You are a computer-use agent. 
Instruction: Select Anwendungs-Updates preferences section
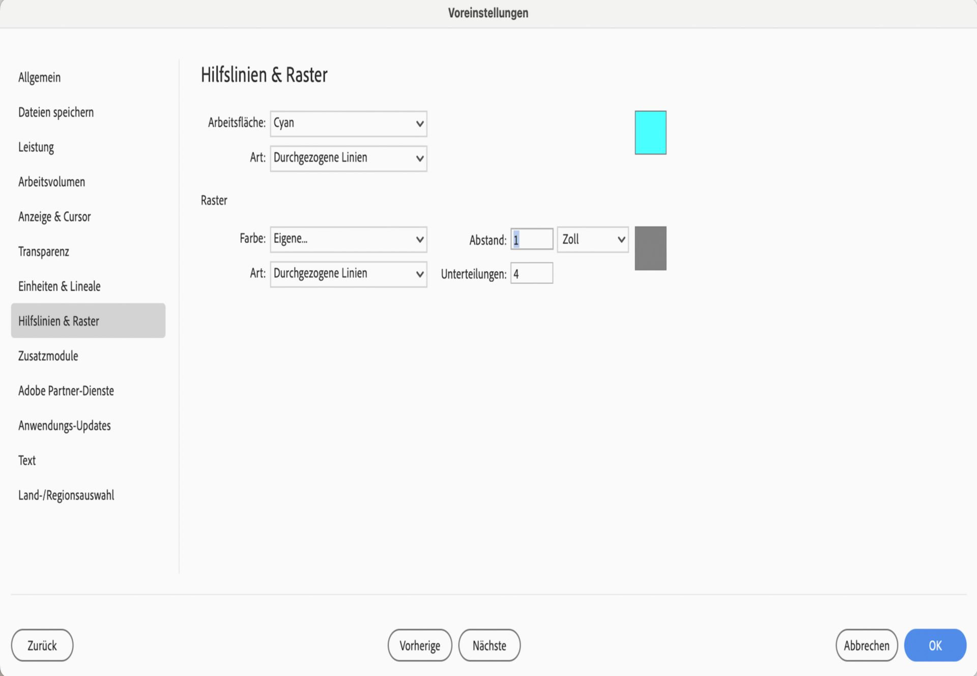(x=65, y=425)
